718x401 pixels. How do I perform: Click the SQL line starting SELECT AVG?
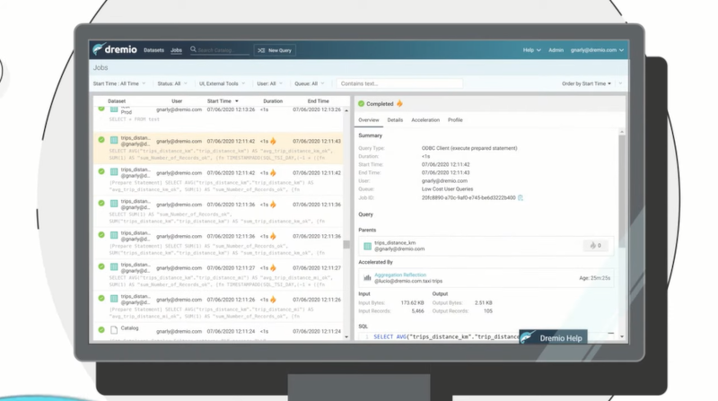coord(446,337)
